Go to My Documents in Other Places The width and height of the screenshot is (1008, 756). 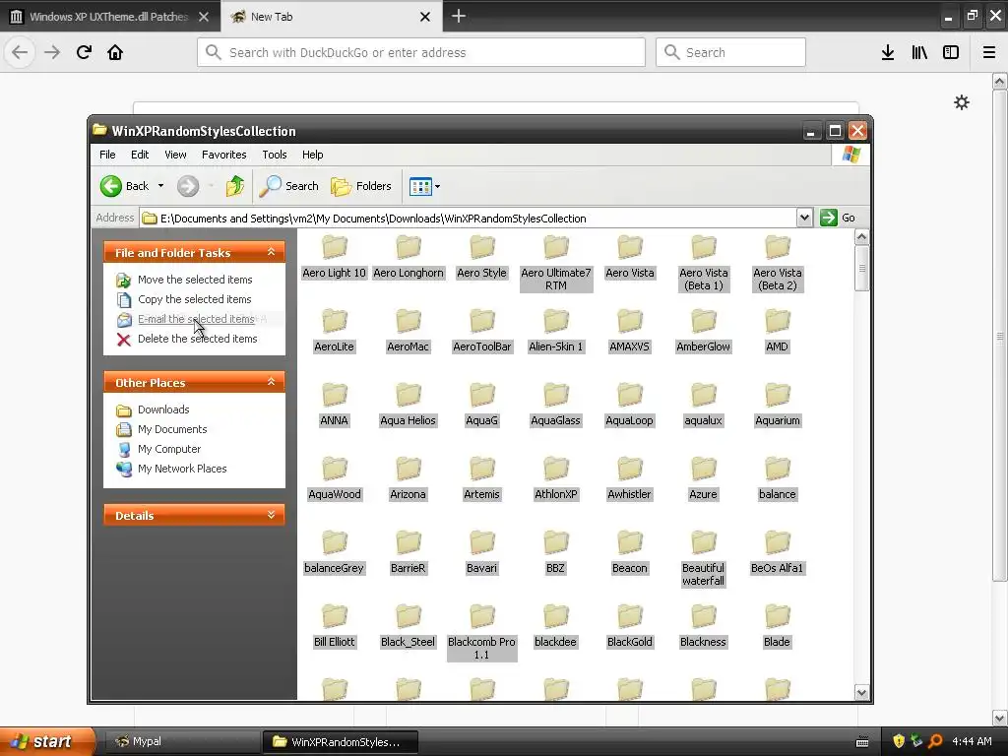[x=172, y=429]
